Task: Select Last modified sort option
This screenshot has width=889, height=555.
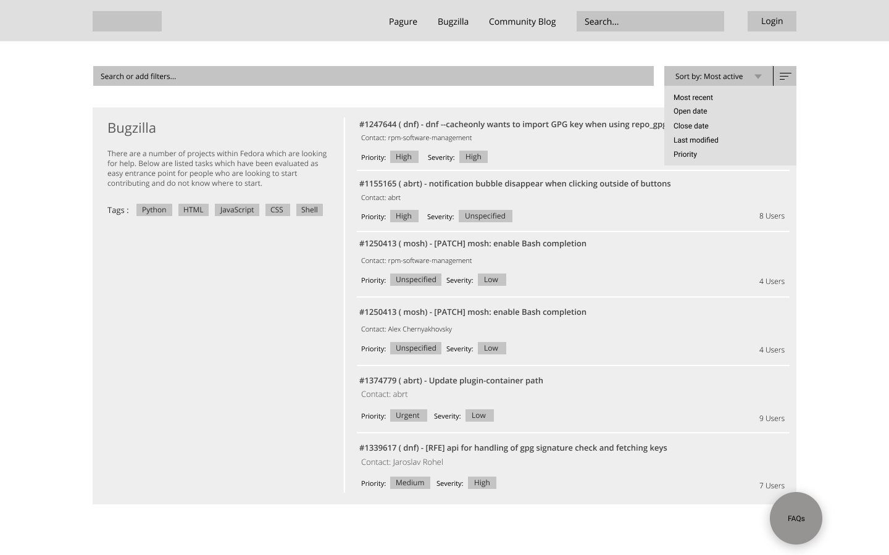Action: pos(696,140)
